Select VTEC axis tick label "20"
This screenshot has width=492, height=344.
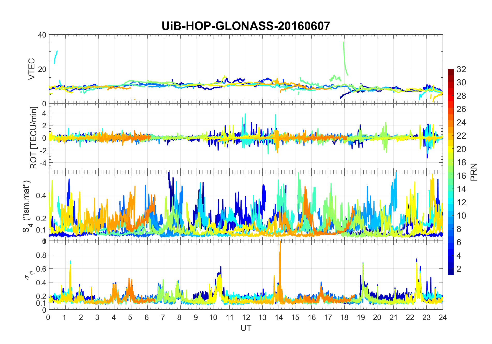click(42, 69)
